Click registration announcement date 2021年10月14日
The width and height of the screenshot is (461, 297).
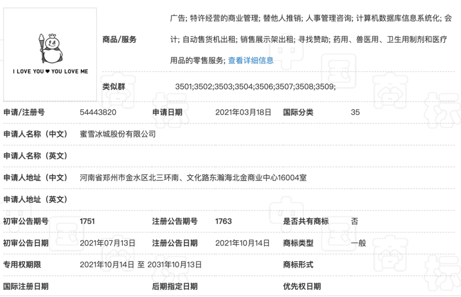click(x=242, y=243)
